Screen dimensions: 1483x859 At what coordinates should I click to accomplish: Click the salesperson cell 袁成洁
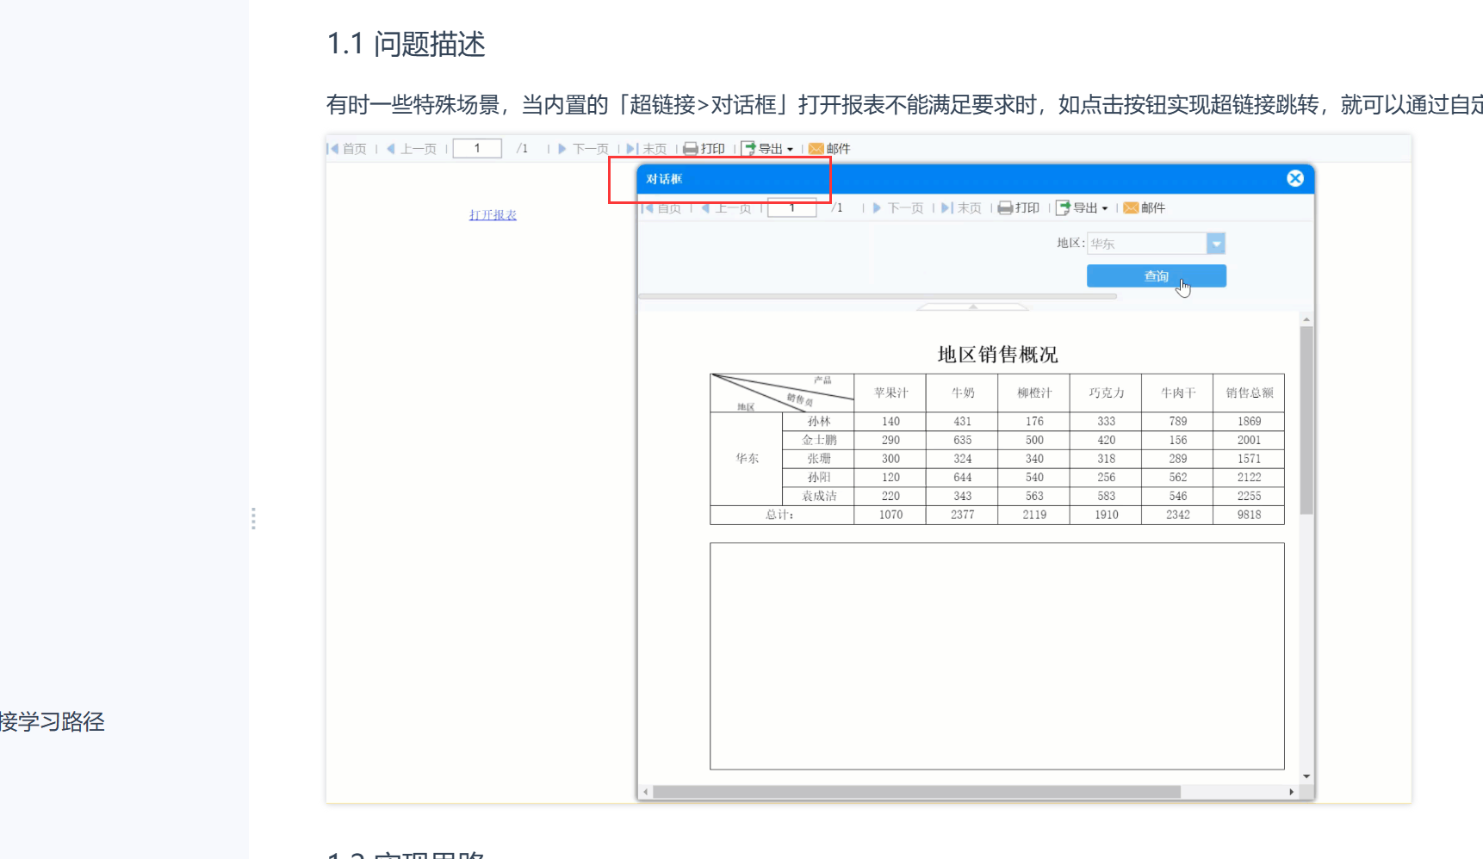point(818,497)
